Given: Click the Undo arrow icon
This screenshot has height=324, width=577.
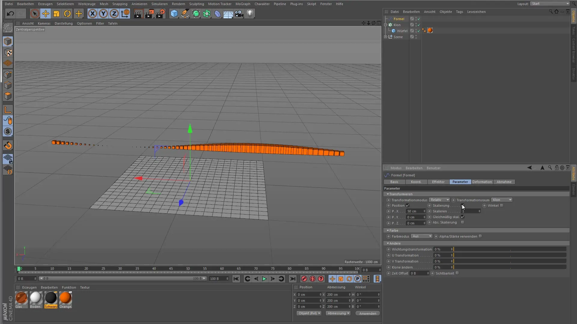Looking at the screenshot, I should (x=10, y=13).
